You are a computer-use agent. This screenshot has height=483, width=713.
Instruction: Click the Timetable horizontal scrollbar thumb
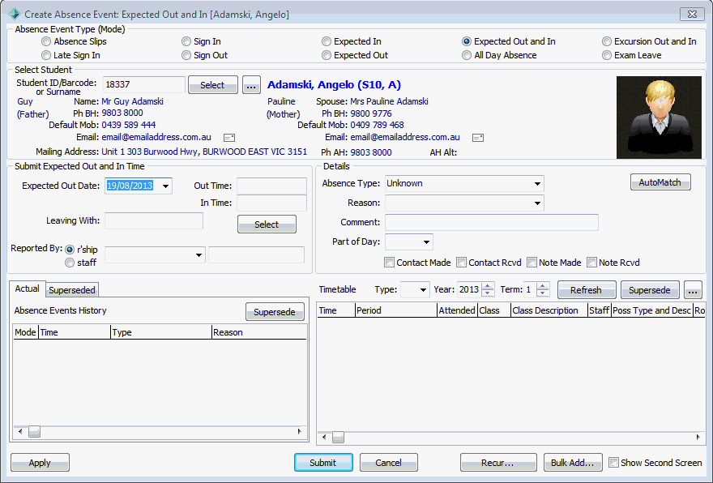[339, 437]
